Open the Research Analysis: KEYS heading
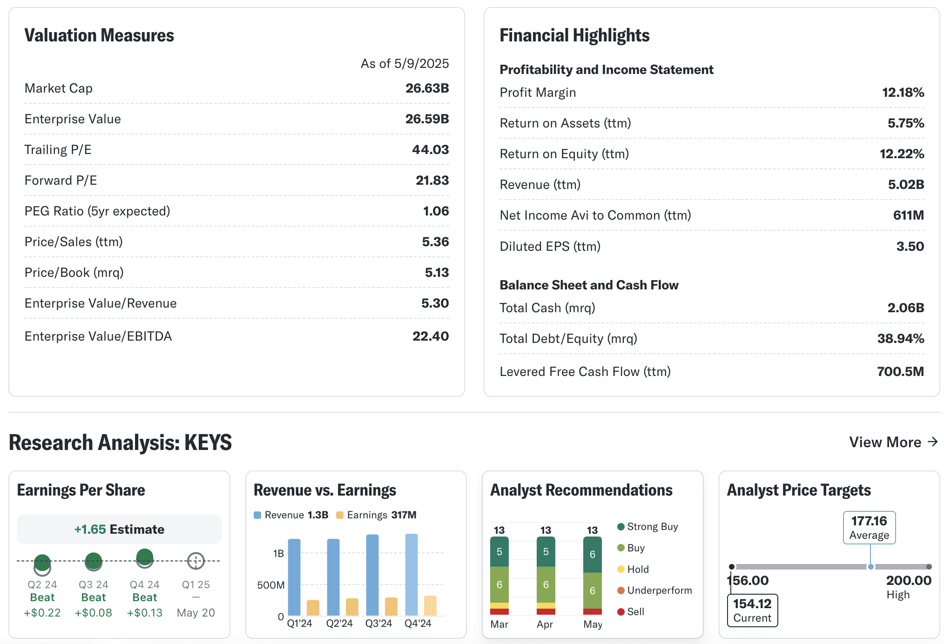 point(120,442)
